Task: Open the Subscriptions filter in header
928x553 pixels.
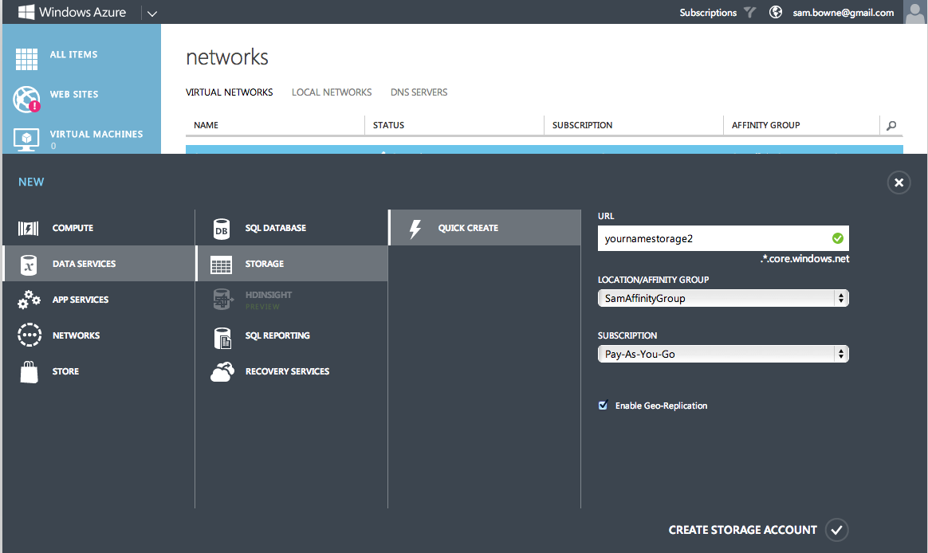Action: pos(749,13)
